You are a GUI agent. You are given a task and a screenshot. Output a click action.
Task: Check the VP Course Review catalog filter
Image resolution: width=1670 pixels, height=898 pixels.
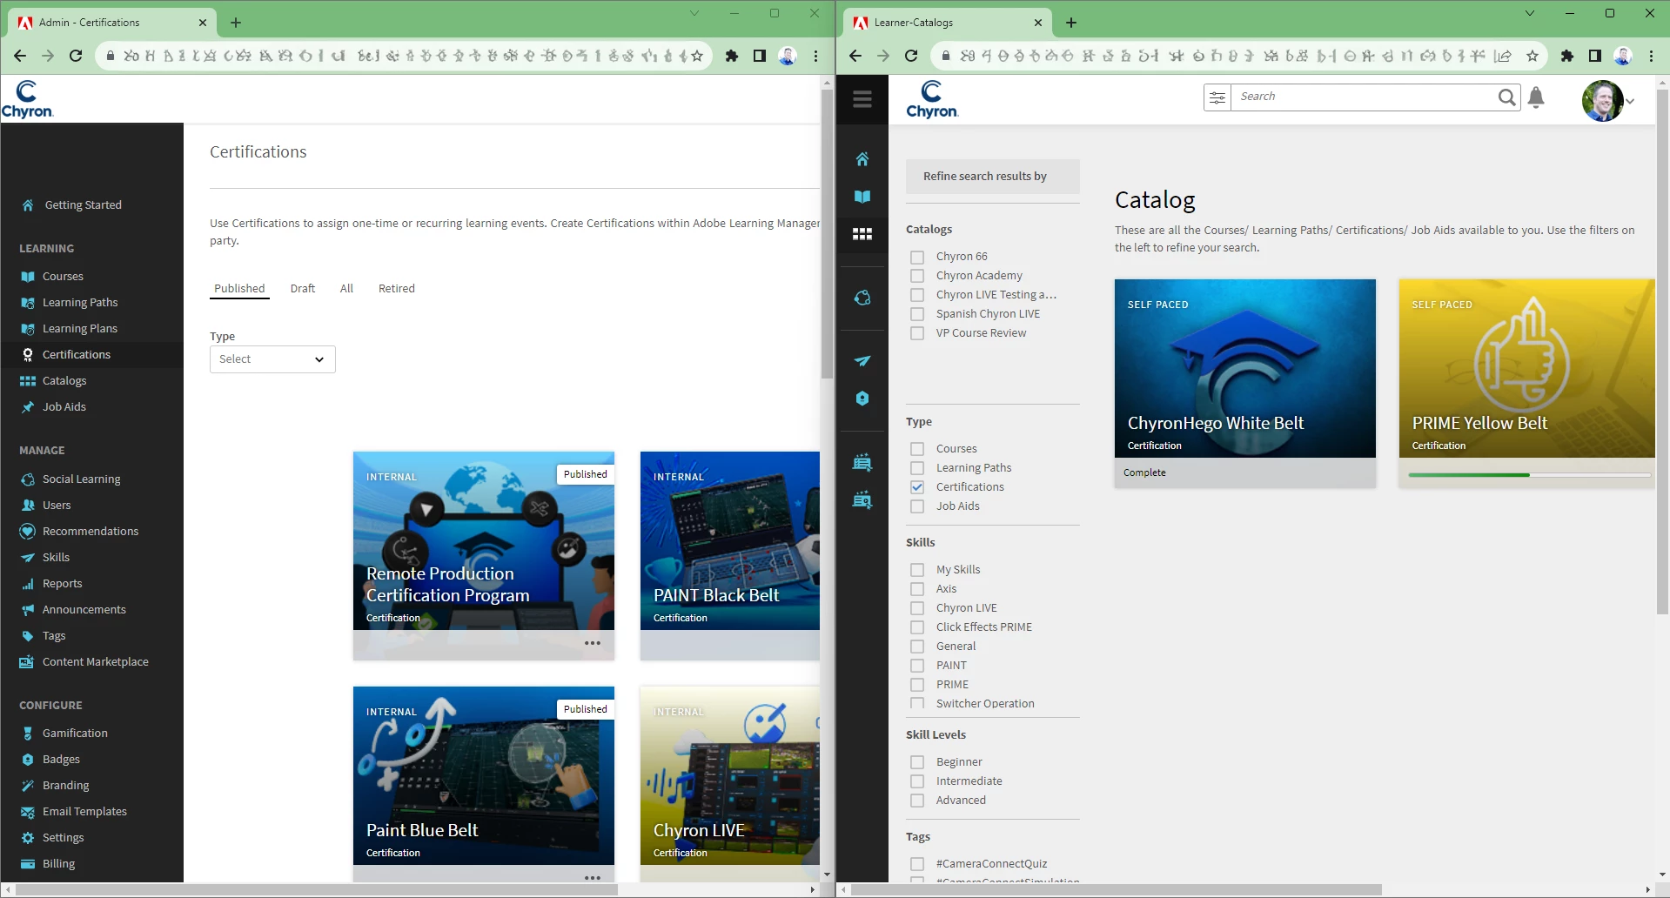(917, 334)
